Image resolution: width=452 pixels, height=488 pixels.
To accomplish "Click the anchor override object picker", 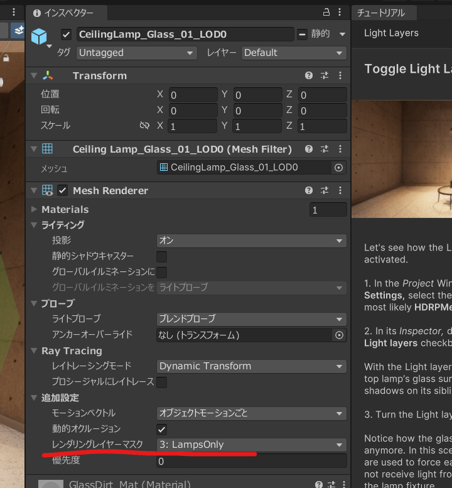I will click(x=339, y=335).
